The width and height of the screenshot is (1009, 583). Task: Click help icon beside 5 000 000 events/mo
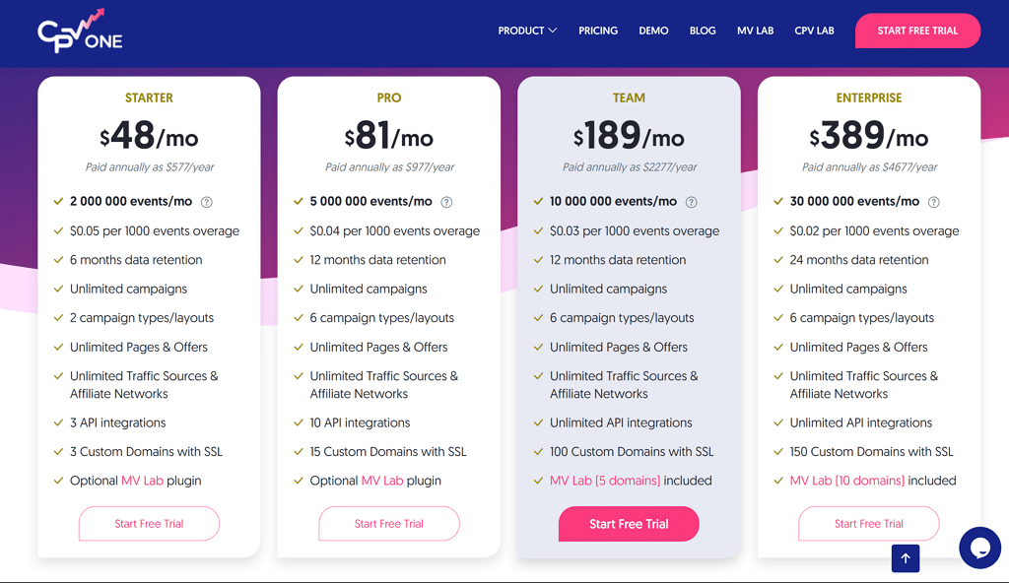[446, 202]
